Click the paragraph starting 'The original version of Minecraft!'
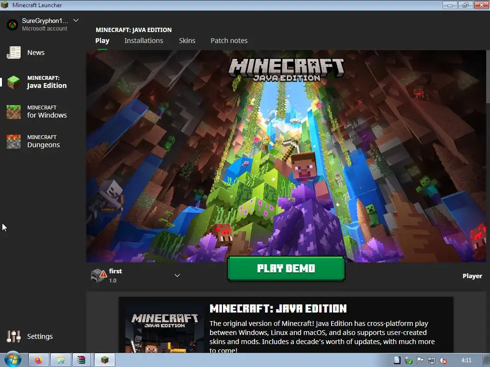Screen dimensions: 490x367 tap(322, 337)
